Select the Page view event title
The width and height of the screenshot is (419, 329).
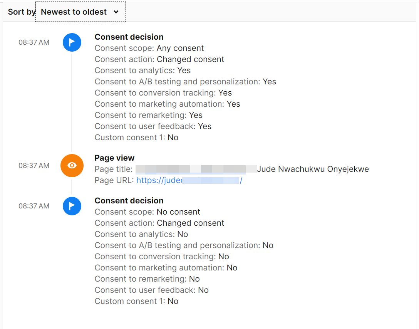114,158
